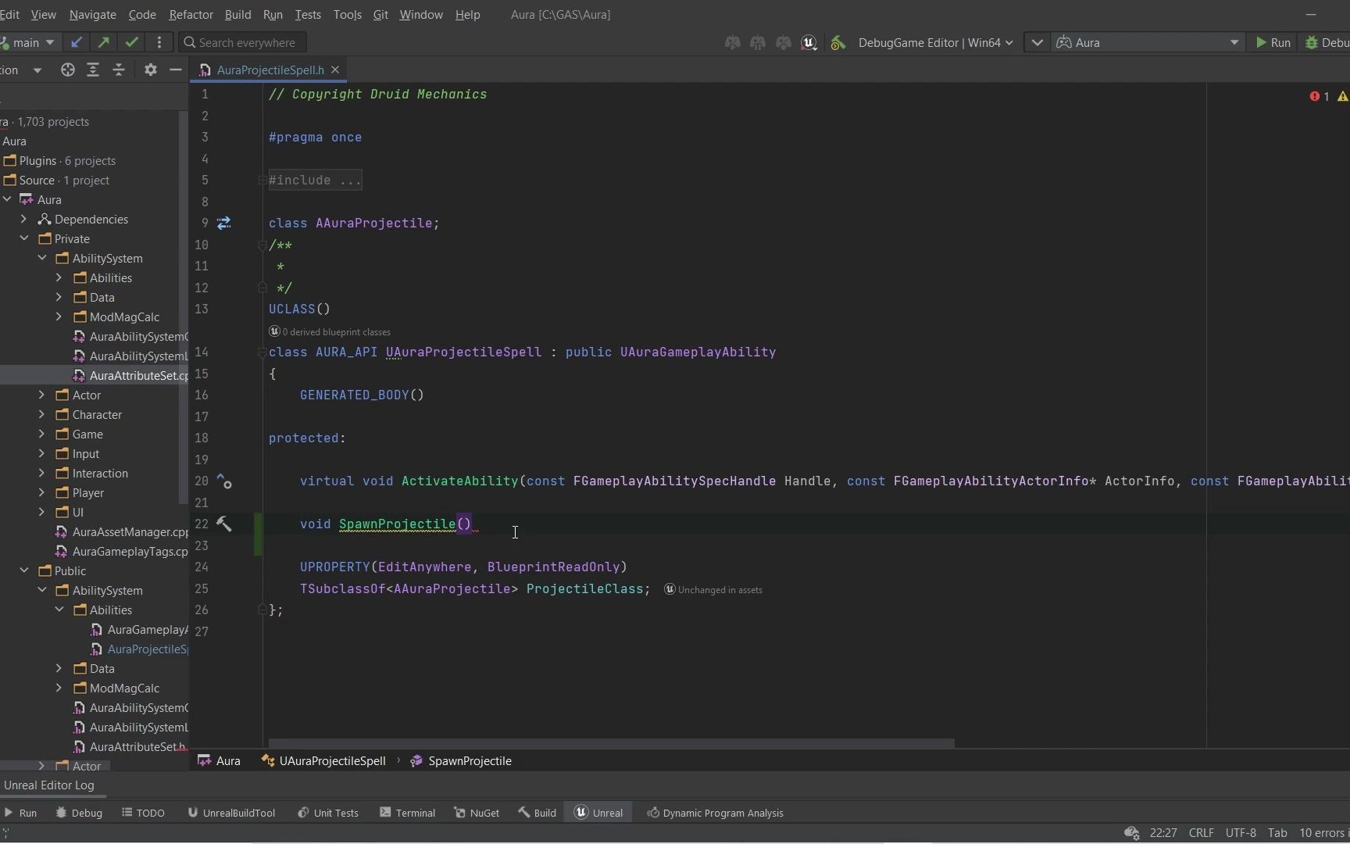1350x844 pixels.
Task: Open Dynamic Program Analysis tool window
Action: (715, 813)
